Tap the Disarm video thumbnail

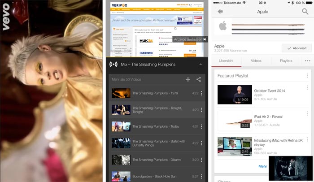(121, 160)
